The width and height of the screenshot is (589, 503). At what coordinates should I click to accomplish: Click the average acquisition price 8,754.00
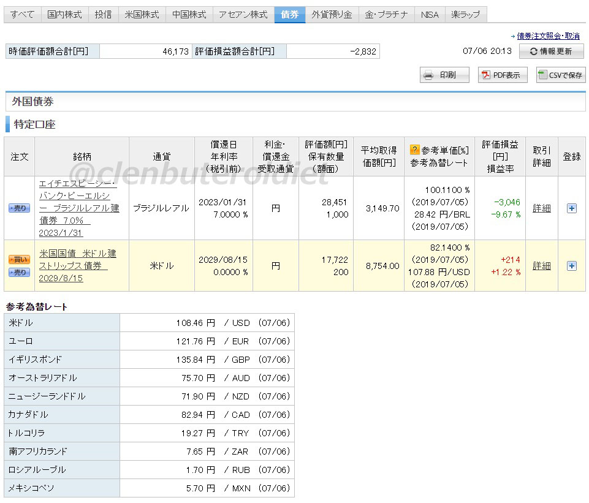tap(382, 266)
